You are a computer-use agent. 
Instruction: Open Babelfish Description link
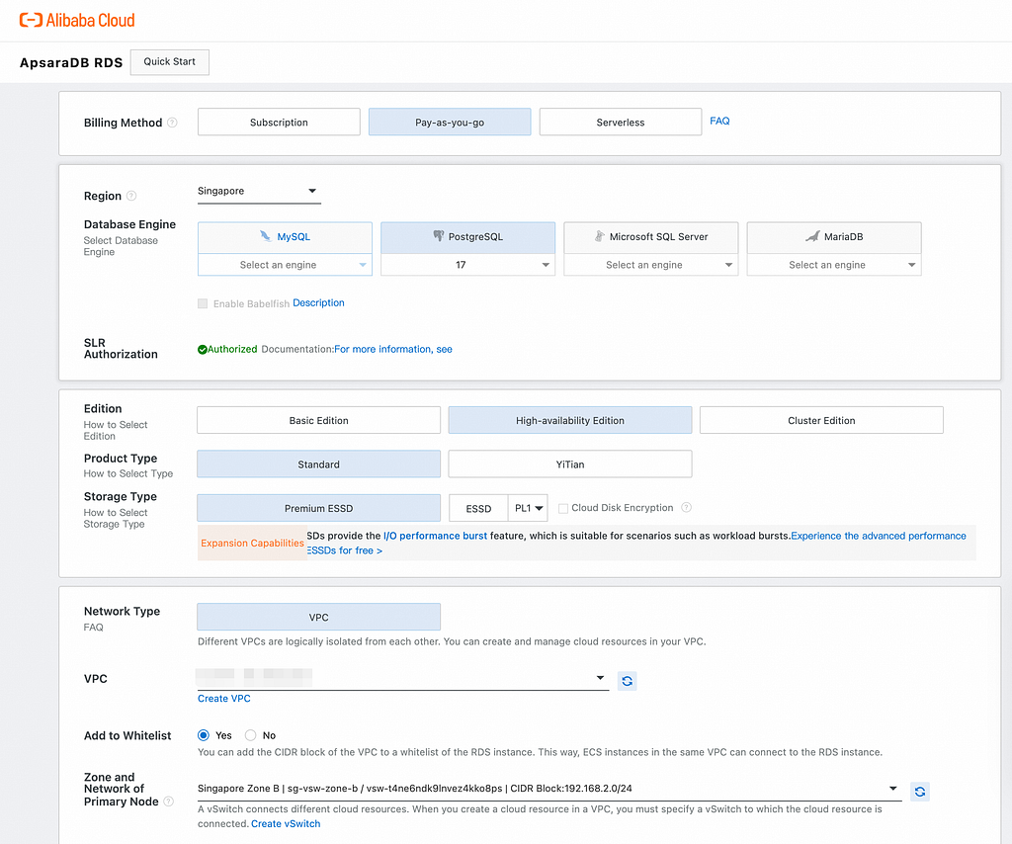pos(318,302)
